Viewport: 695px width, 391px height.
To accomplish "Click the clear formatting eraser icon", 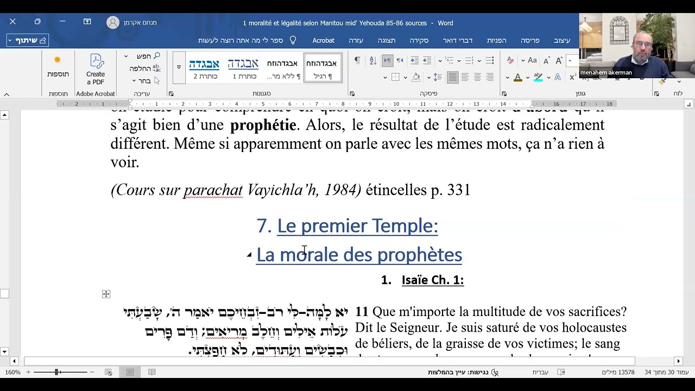I will (510, 61).
